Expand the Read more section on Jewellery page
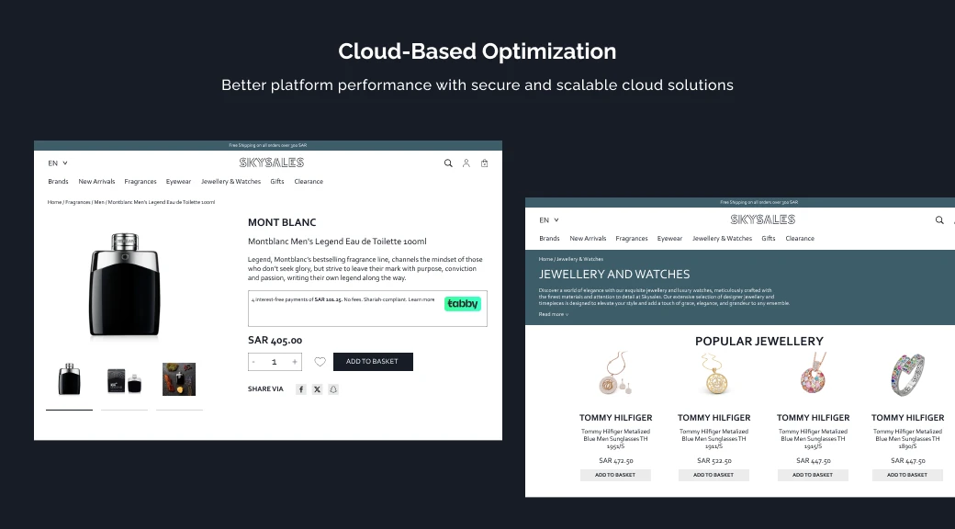This screenshot has height=529, width=955. point(552,312)
